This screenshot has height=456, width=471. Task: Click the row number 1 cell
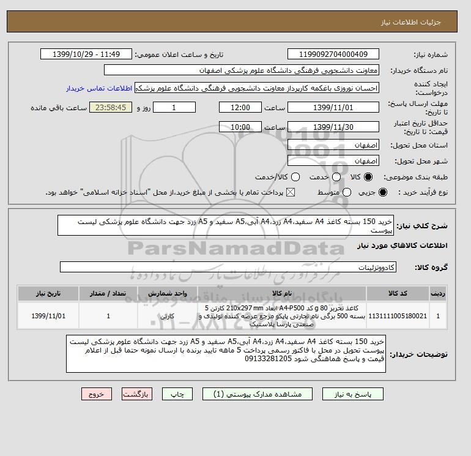[438, 316]
